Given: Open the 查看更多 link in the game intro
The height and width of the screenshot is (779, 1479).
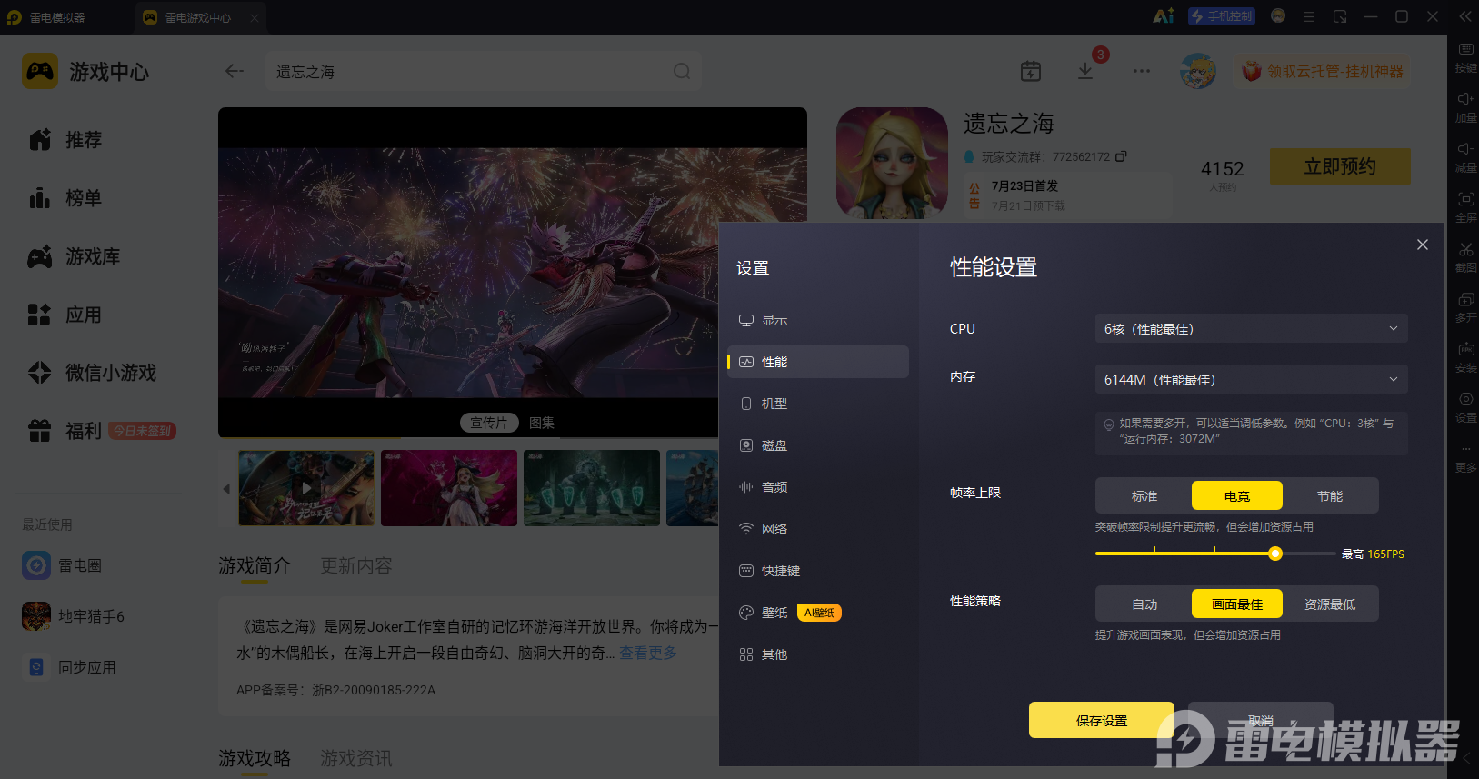Looking at the screenshot, I should tap(648, 653).
